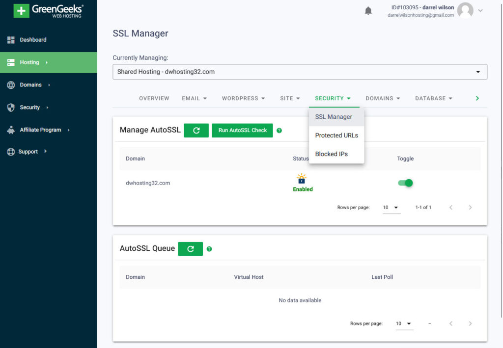This screenshot has height=348, width=503.
Task: Show help for AutoSSL Queue
Action: [x=209, y=249]
